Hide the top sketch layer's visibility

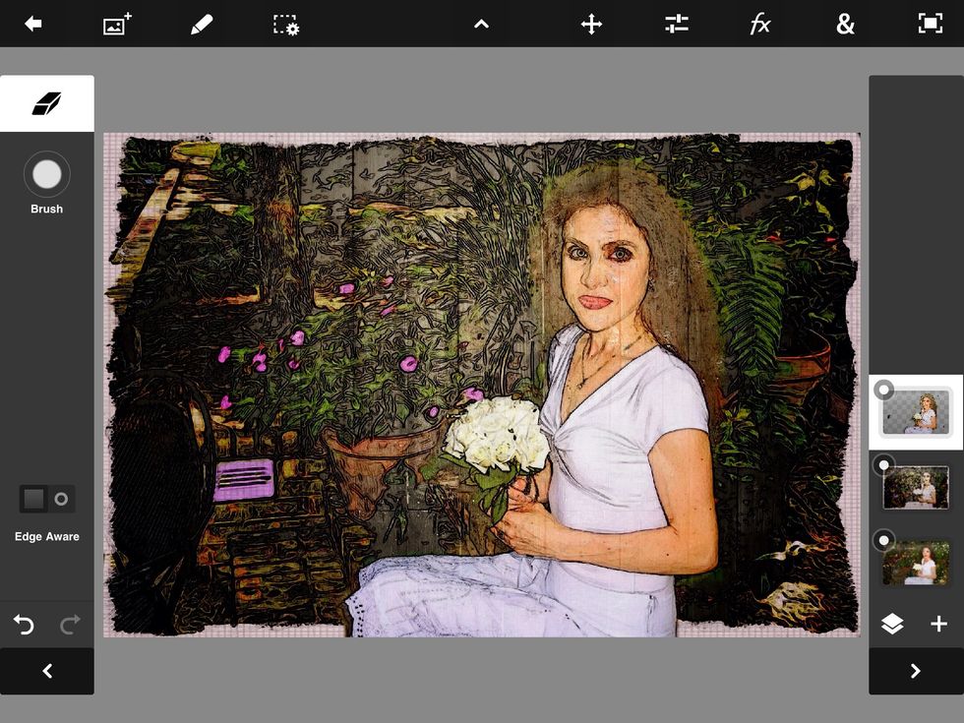tap(884, 389)
